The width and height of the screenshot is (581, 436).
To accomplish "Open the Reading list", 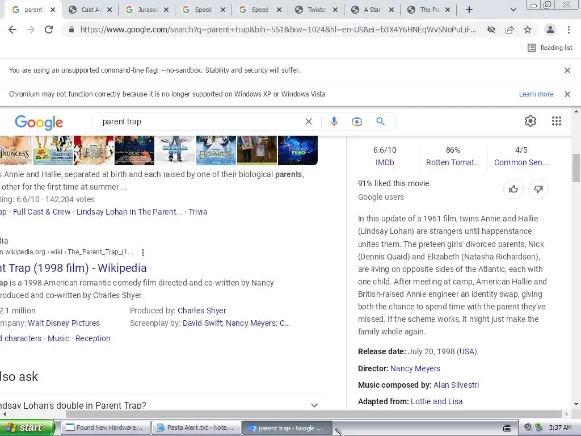I will 550,48.
